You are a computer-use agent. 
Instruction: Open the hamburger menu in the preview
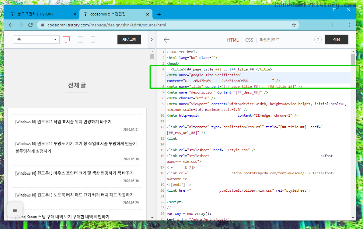coord(15,210)
